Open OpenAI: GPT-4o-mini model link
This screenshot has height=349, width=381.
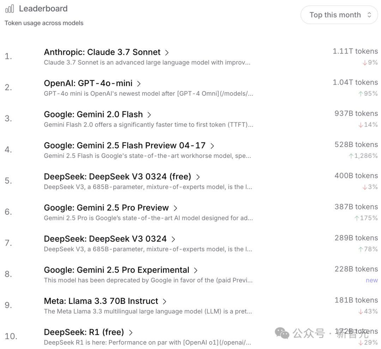tap(88, 83)
